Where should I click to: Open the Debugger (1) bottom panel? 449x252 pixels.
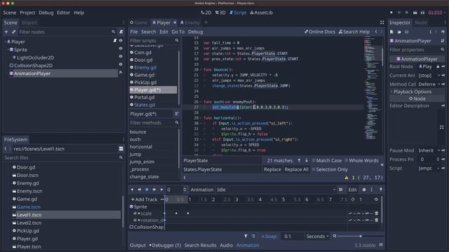tap(166, 245)
